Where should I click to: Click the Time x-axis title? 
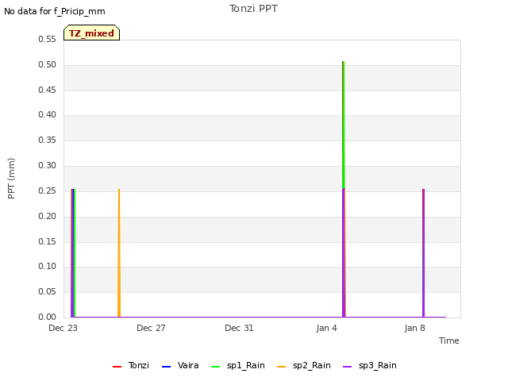[x=449, y=341]
